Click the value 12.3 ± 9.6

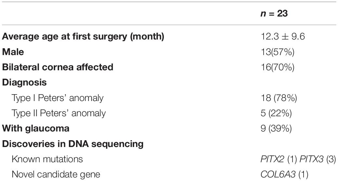(283, 37)
